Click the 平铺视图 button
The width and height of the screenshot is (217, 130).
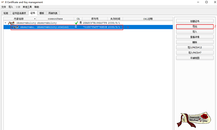tap(194, 58)
